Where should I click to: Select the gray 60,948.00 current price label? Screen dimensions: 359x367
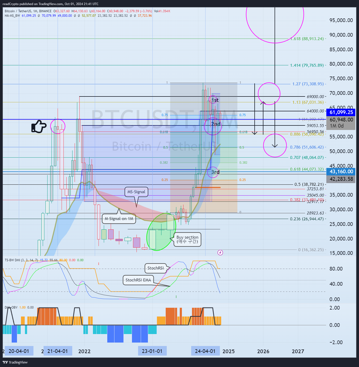(341, 120)
